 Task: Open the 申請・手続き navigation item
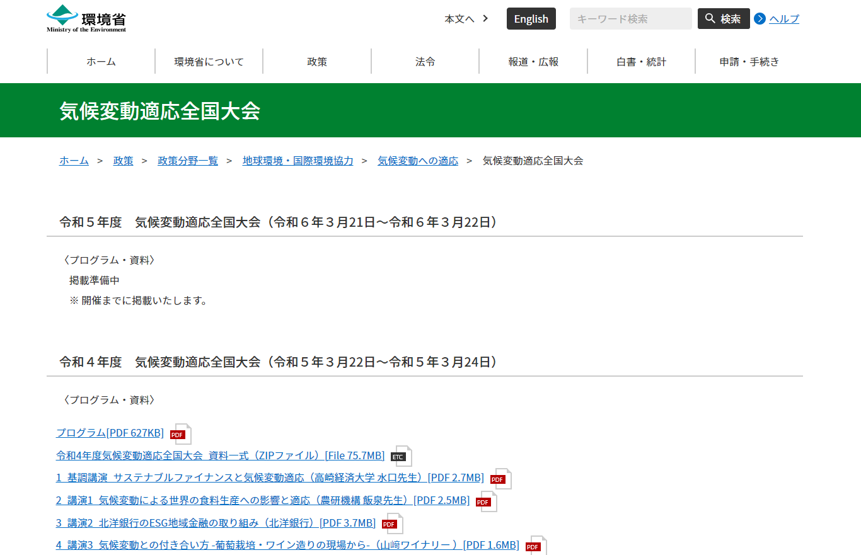point(749,62)
